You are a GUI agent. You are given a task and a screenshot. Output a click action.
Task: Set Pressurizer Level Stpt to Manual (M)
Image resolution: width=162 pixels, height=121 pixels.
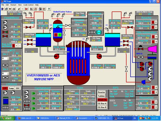click(x=156, y=102)
